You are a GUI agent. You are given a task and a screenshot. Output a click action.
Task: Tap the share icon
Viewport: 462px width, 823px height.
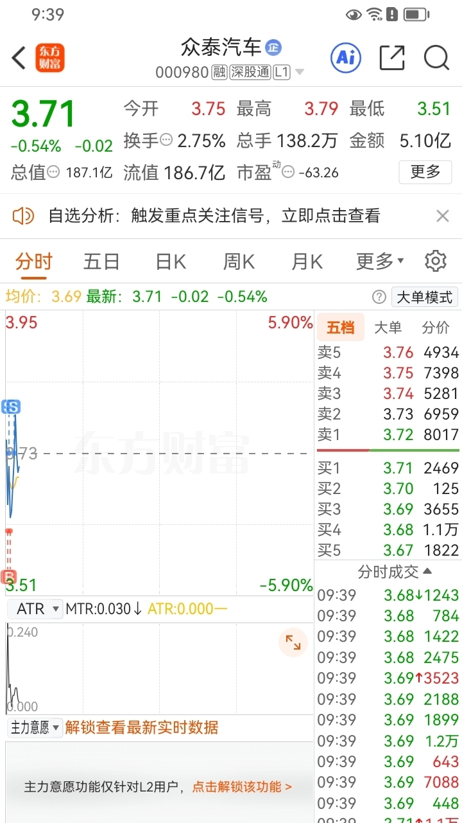pos(392,58)
